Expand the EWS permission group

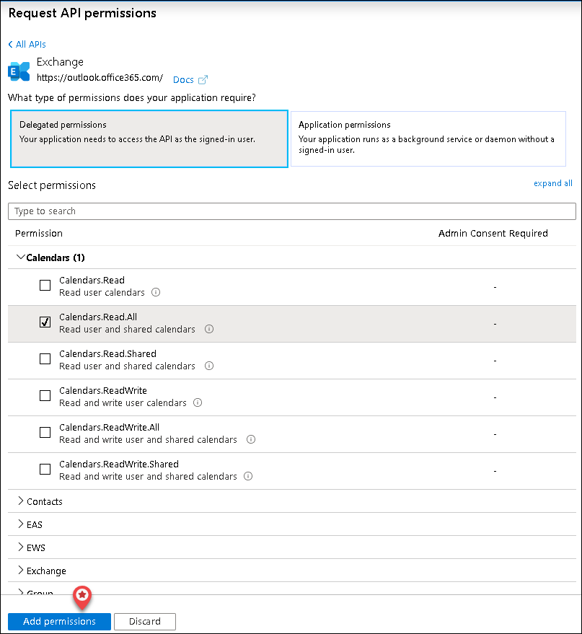20,547
